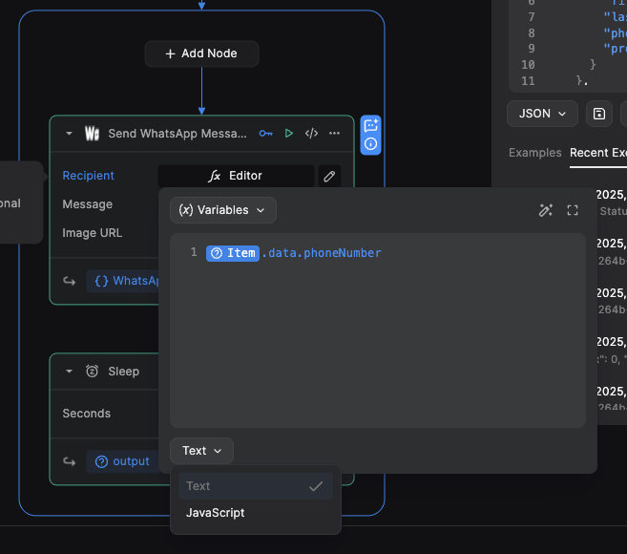Click the Add Node button
This screenshot has width=627, height=554.
(x=202, y=54)
